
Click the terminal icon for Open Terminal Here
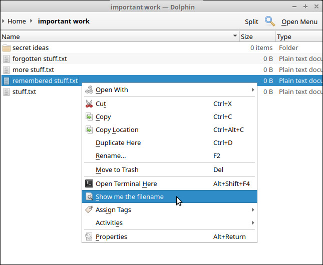pyautogui.click(x=89, y=183)
